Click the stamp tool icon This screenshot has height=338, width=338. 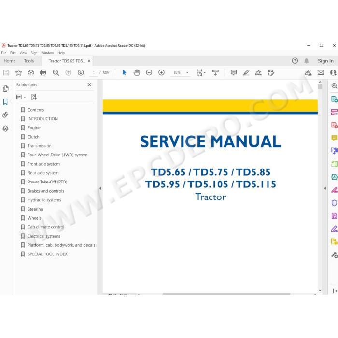(x=271, y=72)
